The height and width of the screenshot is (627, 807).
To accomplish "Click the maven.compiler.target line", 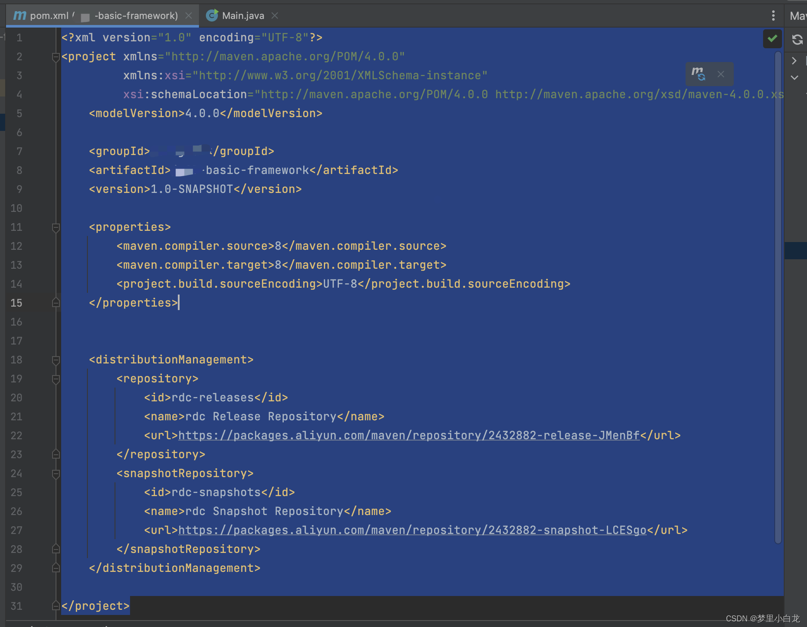I will coord(281,265).
